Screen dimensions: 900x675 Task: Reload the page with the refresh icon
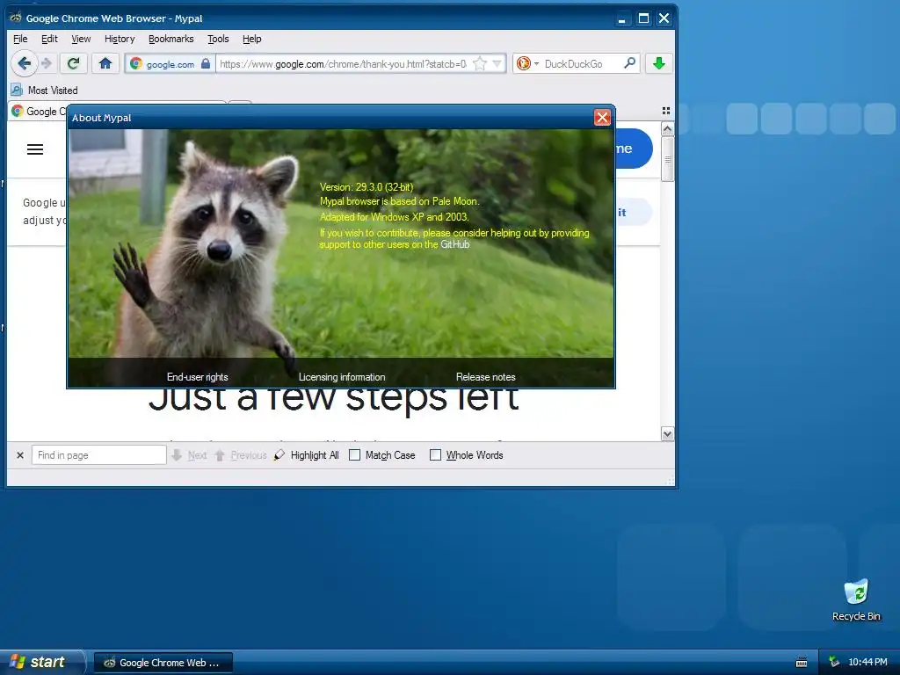[x=73, y=63]
